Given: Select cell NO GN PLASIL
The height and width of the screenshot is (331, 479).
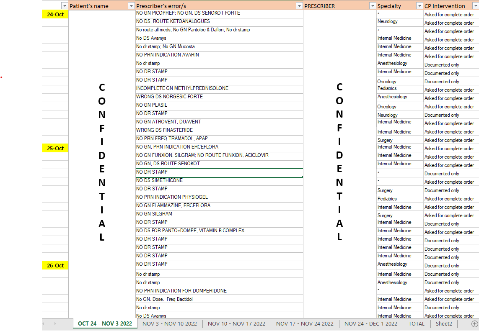Looking at the screenshot, I should click(x=219, y=106).
